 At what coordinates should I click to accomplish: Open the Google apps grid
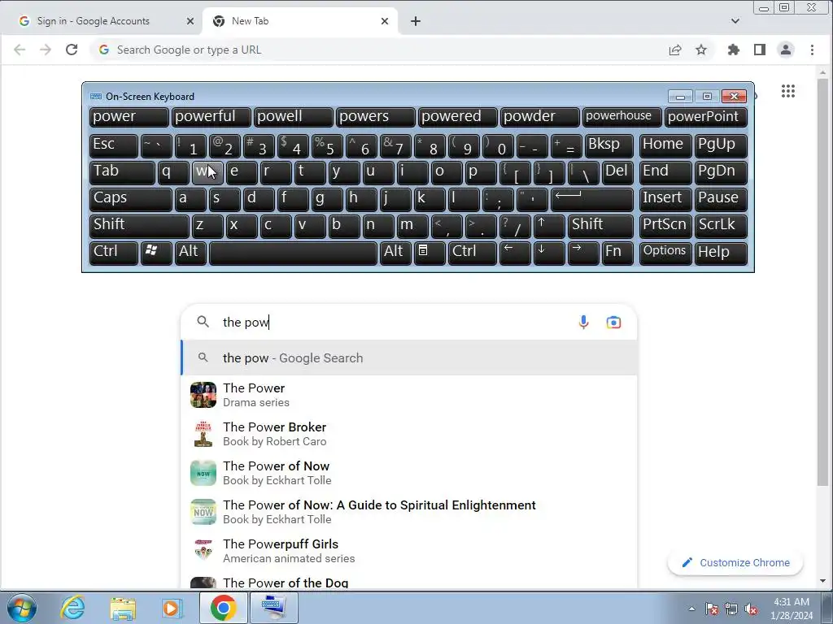pyautogui.click(x=788, y=91)
